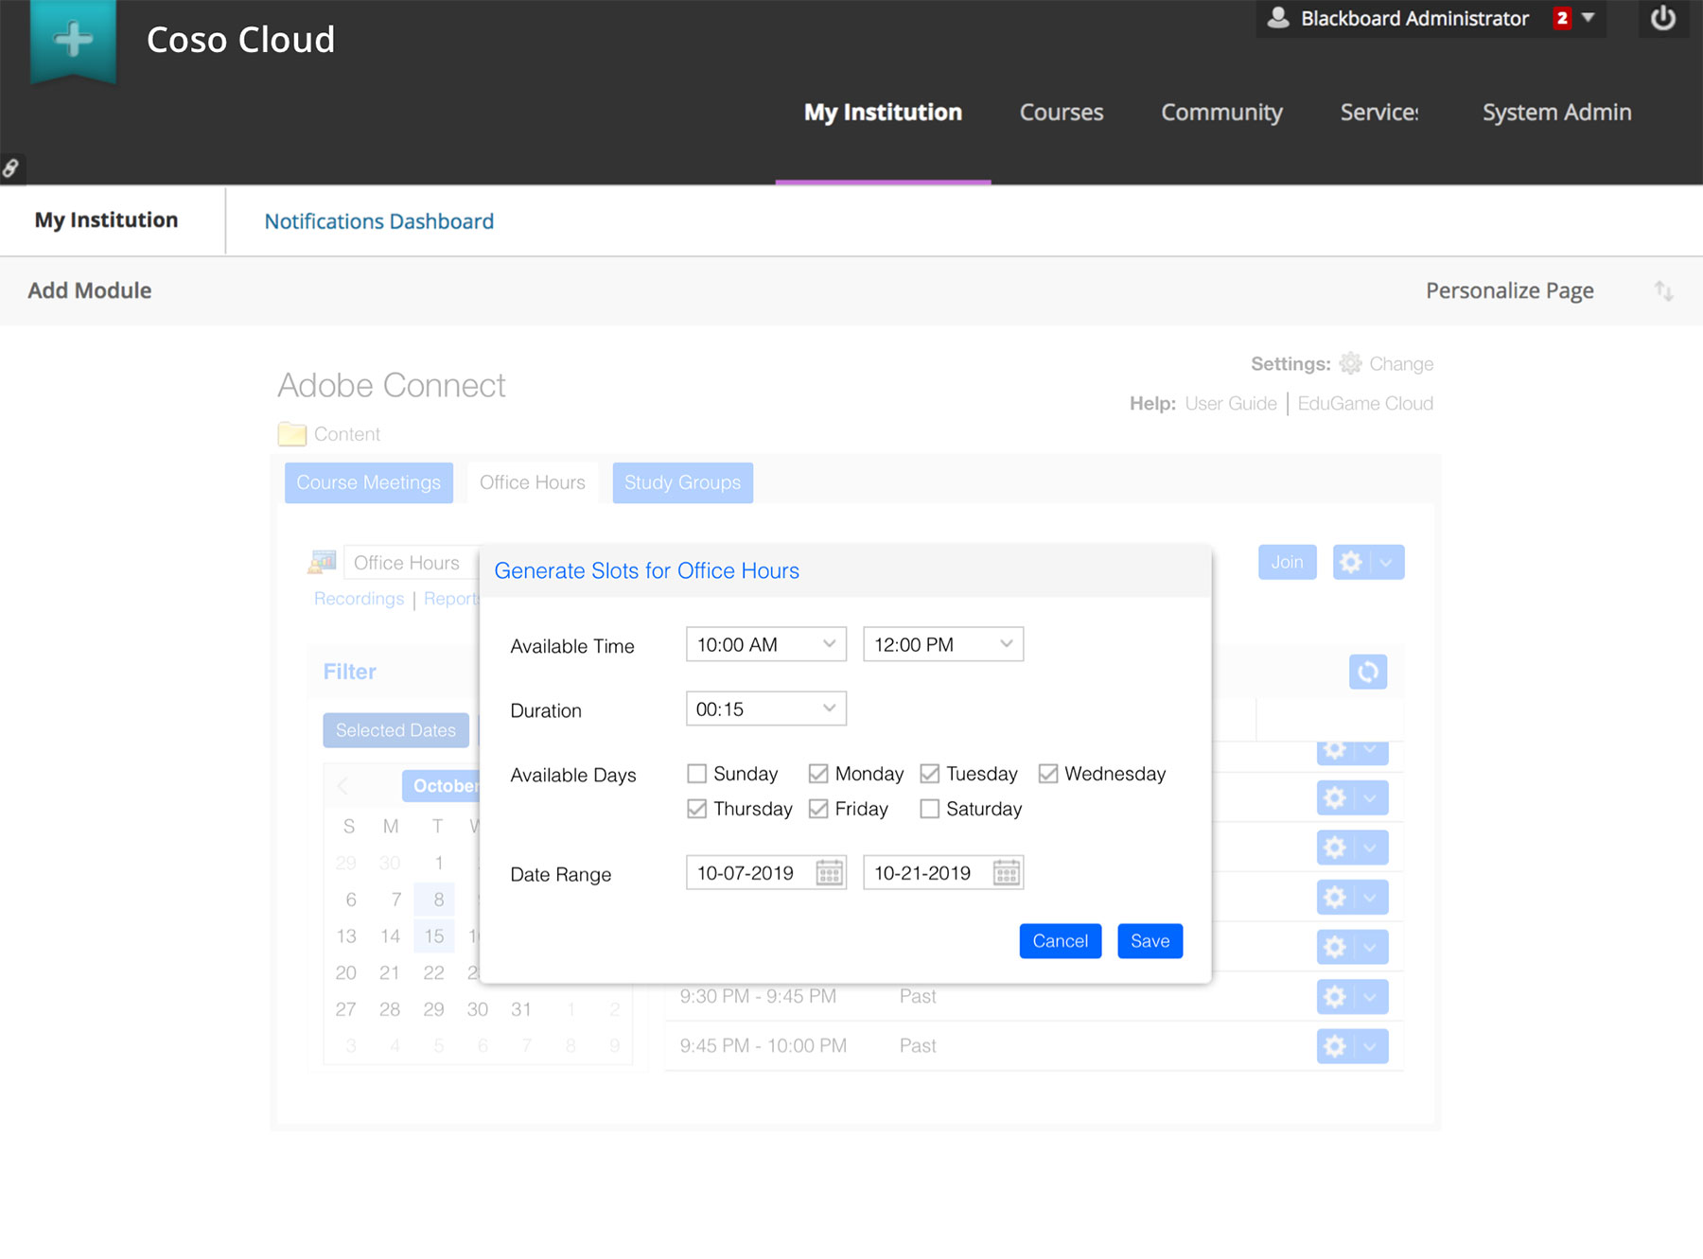Screen dimensions: 1703x1259
Task: Click the Join button
Action: [1287, 562]
